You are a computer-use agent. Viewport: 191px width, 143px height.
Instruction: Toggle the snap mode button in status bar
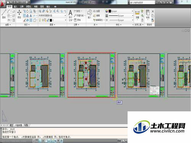click(x=34, y=141)
